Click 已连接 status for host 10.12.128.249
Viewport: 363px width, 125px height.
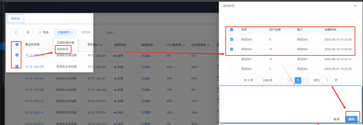coord(146,55)
